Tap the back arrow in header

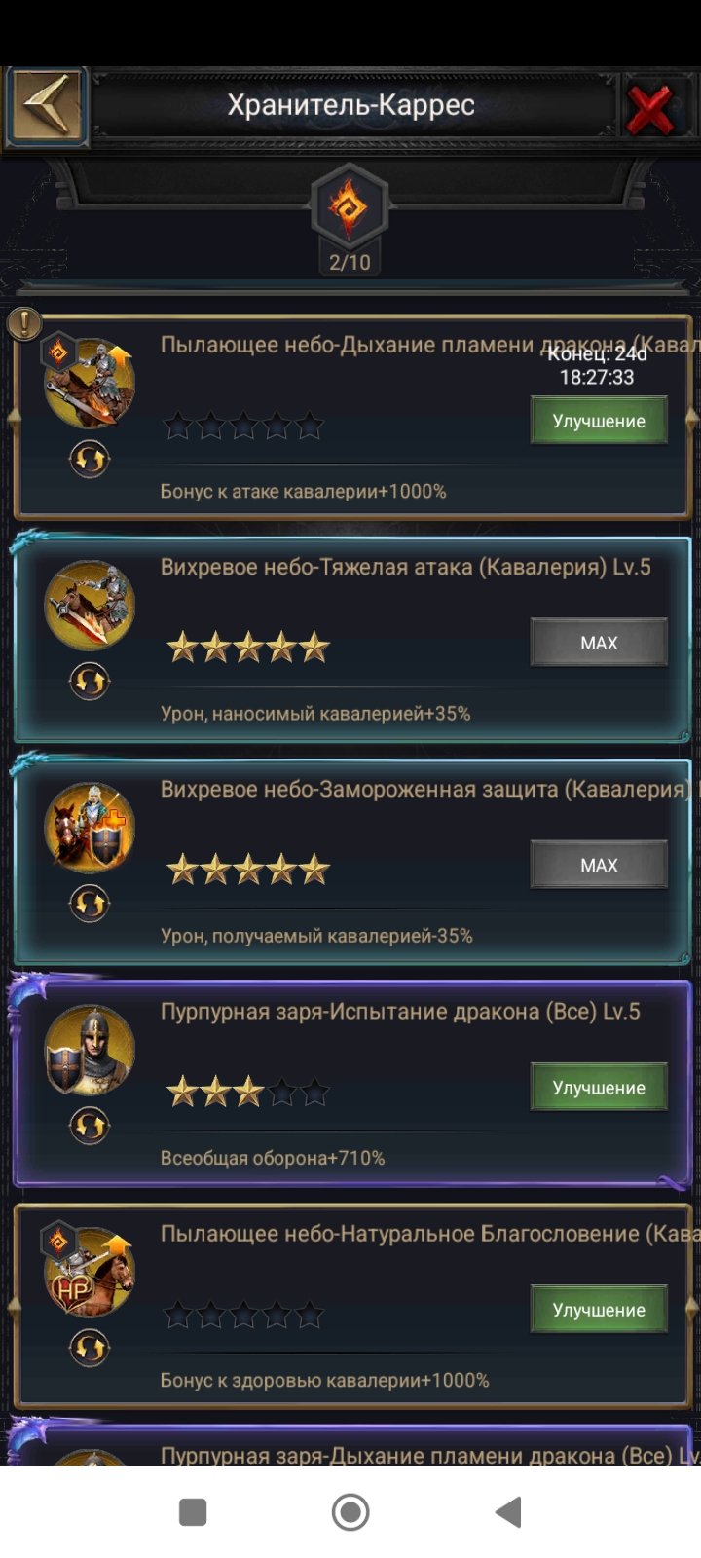pos(47,105)
